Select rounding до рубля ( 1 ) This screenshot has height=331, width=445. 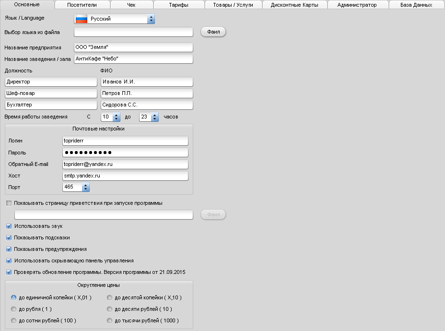pyautogui.click(x=14, y=309)
